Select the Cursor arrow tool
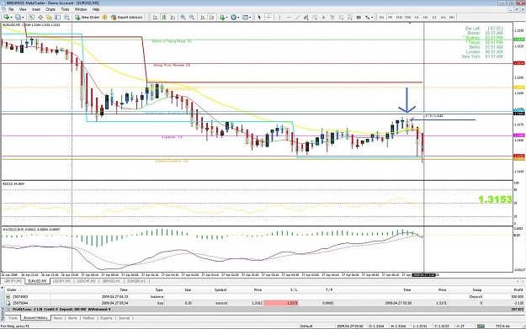526x329 pixels. (259, 17)
